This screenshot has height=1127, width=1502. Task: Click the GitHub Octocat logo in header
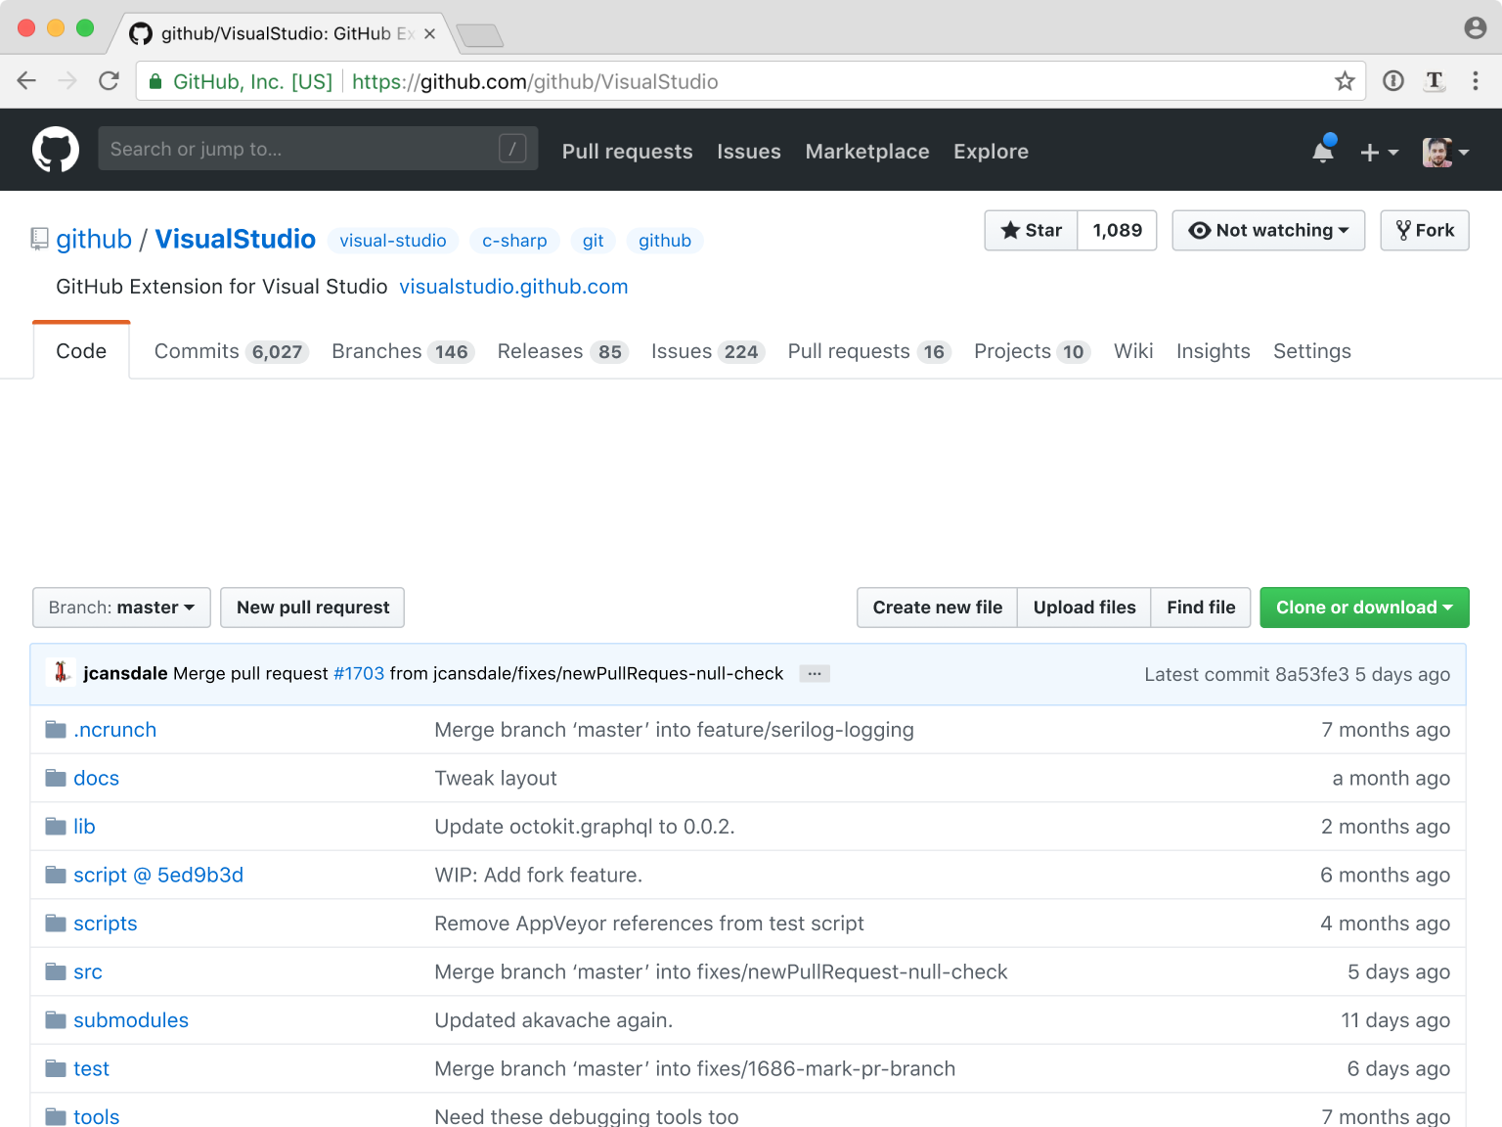point(56,150)
